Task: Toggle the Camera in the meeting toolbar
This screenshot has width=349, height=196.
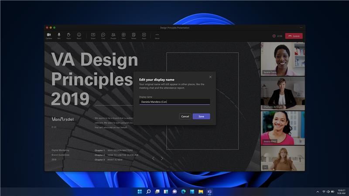Action: click(49, 36)
